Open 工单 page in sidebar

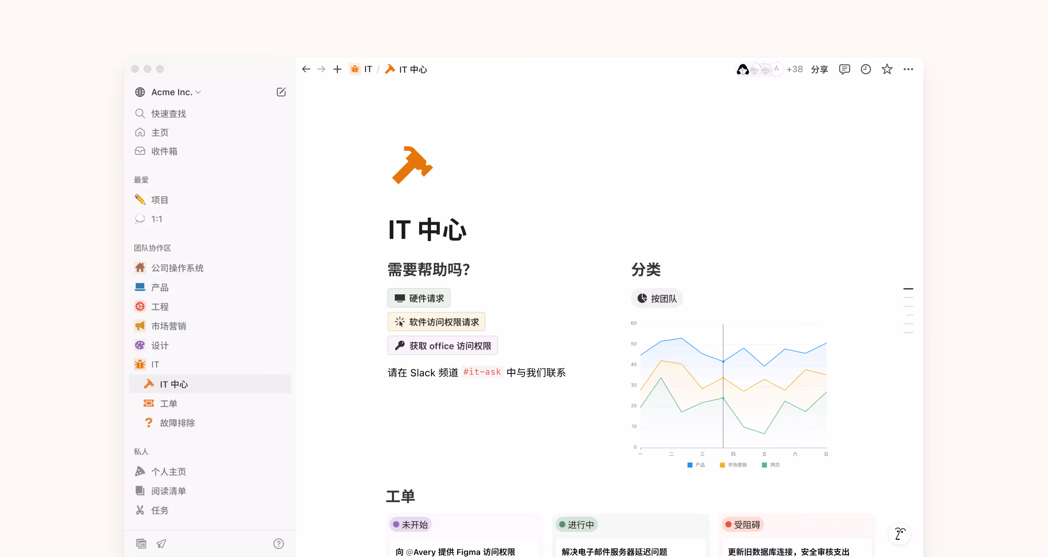click(x=169, y=404)
